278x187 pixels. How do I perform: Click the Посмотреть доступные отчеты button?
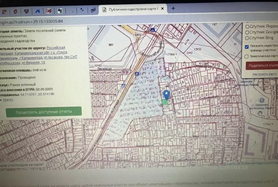44,112
